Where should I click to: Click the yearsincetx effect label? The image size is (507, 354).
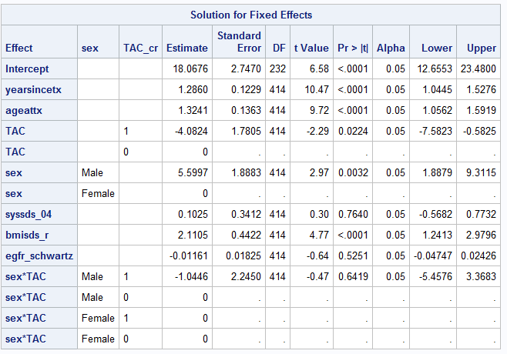33,90
